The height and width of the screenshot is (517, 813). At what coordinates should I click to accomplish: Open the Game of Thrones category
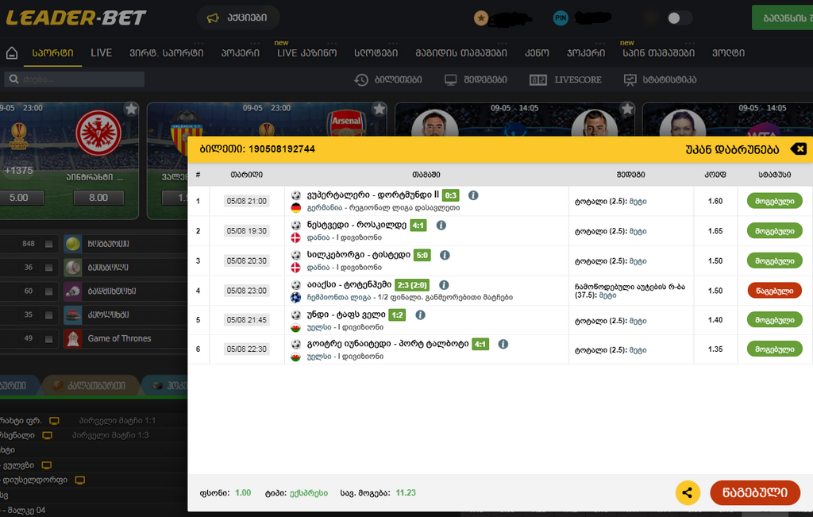pos(119,338)
